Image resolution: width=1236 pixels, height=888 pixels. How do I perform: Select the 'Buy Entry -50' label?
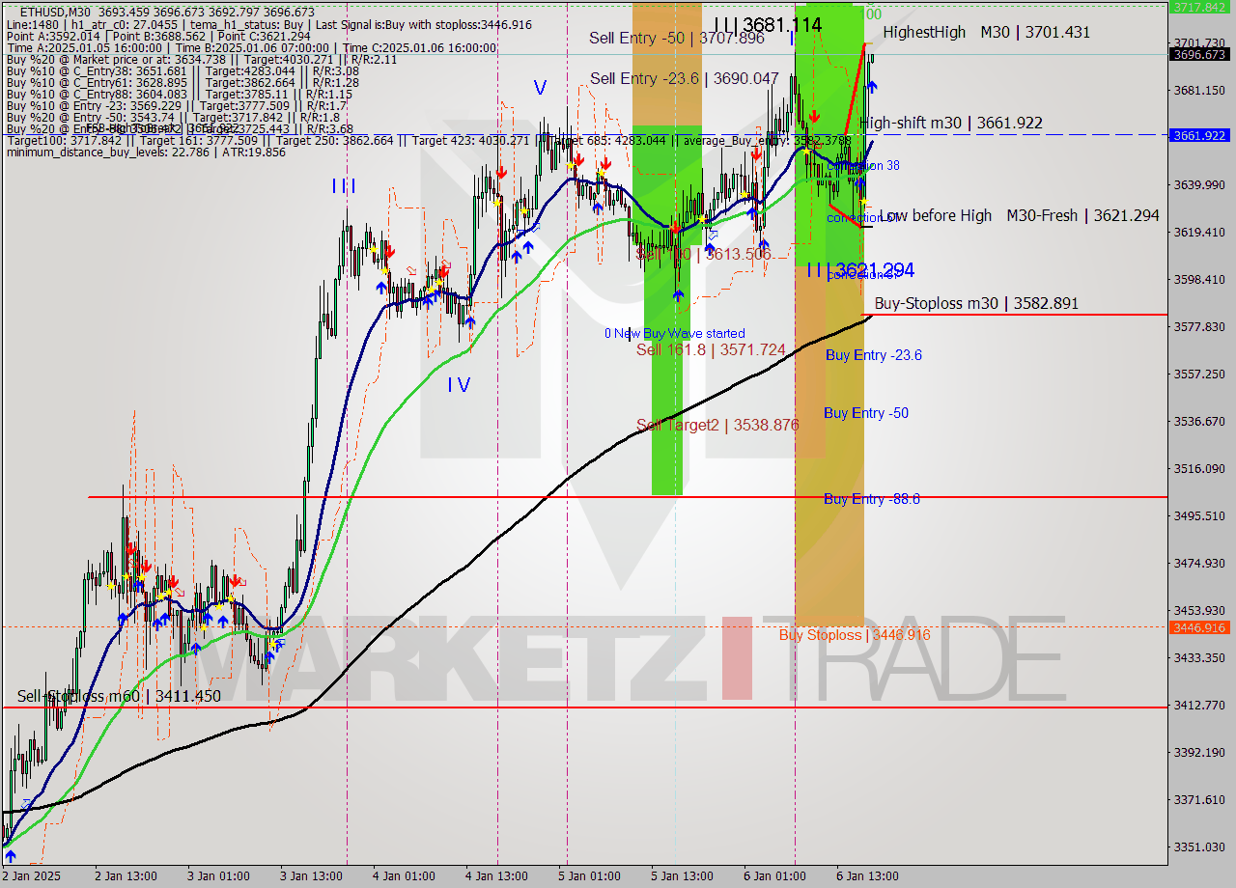point(865,413)
